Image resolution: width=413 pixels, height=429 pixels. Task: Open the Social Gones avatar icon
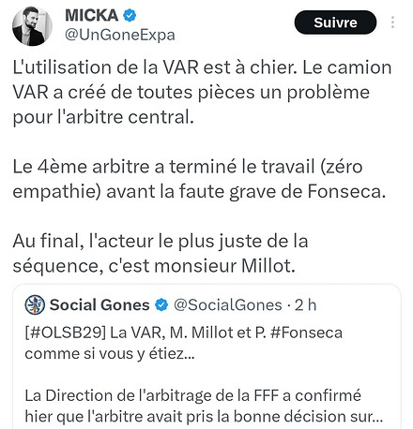coord(35,304)
